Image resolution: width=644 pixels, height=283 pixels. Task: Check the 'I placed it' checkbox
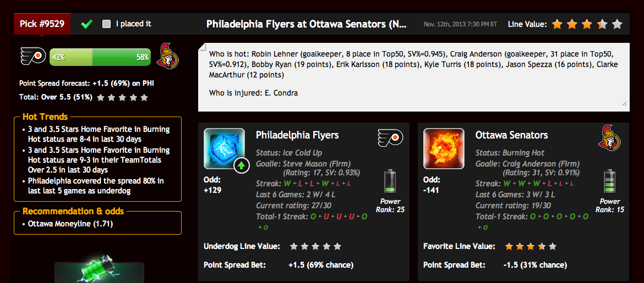(106, 24)
